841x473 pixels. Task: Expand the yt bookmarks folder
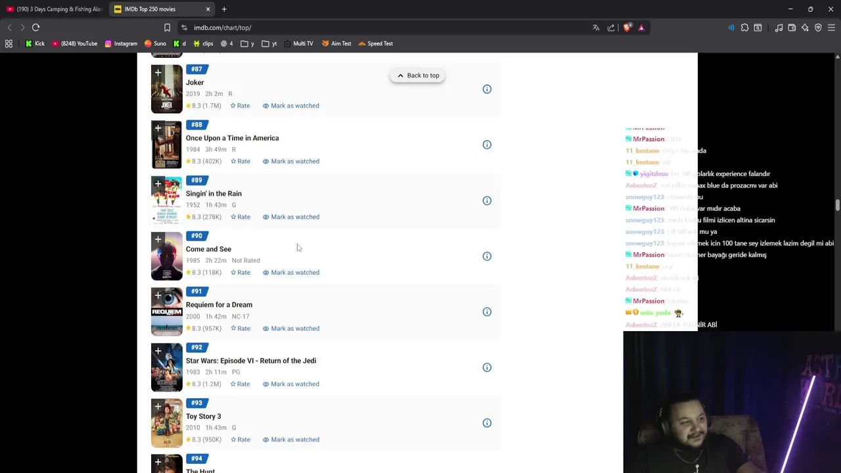(x=269, y=43)
